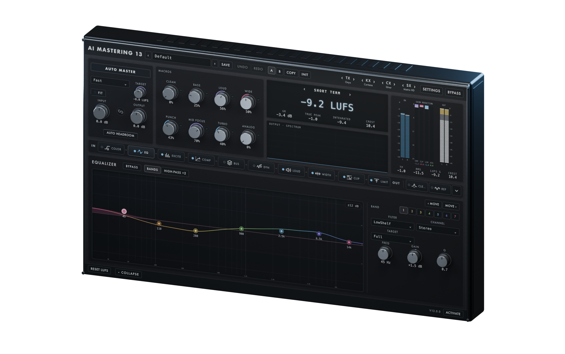Select band 7 tab
The image size is (565, 354).
click(455, 217)
